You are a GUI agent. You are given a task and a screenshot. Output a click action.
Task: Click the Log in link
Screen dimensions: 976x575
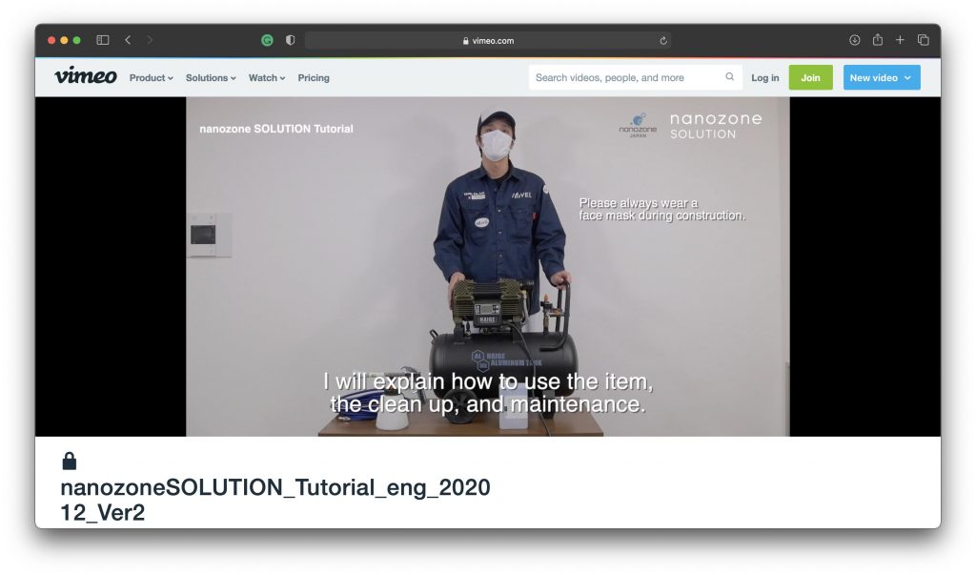click(765, 78)
